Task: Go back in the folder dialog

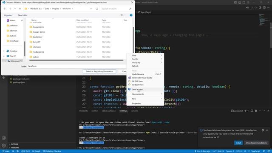Action: click(x=5, y=8)
